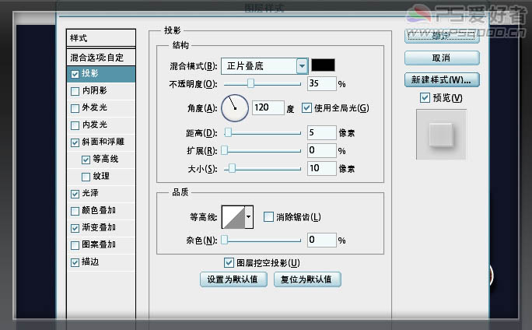Image resolution: width=532 pixels, height=330 pixels.
Task: Click the 大小 size slider handle
Action: coord(232,168)
